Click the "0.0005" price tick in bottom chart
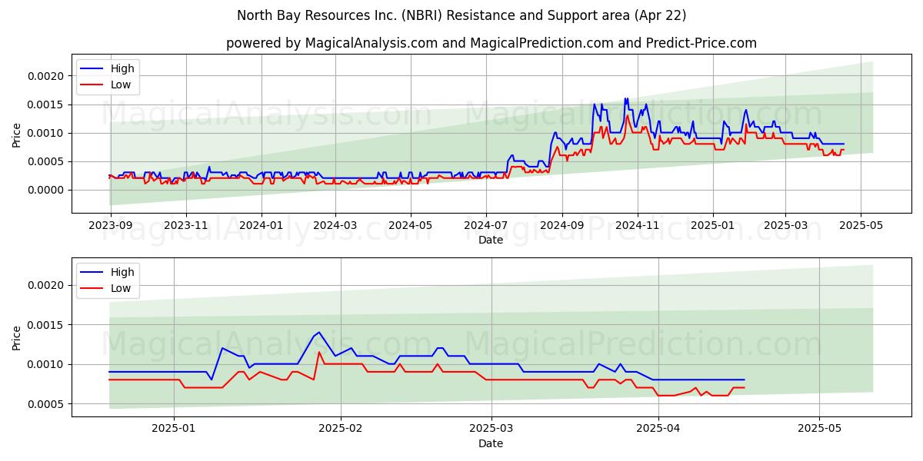 pyautogui.click(x=48, y=404)
